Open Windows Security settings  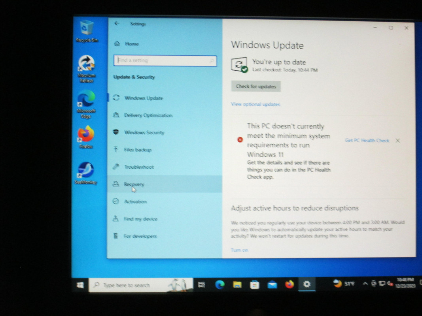click(x=165, y=132)
